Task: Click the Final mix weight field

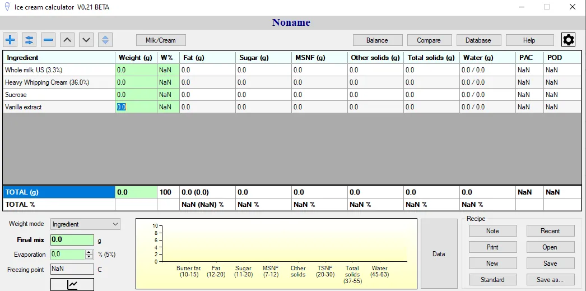Action: click(x=72, y=240)
